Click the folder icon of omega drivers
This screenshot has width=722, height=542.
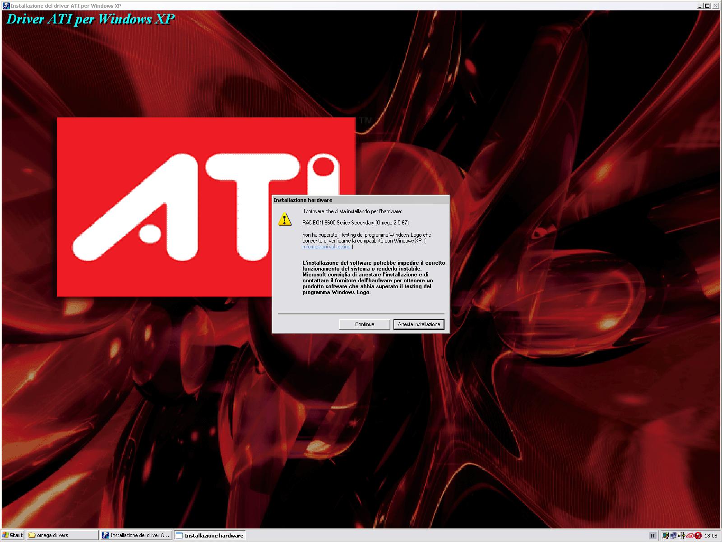32,535
